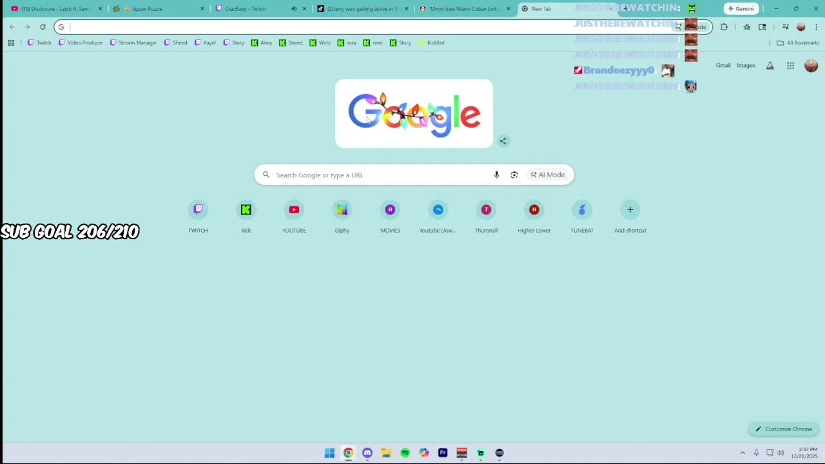
Task: Start a voice search with the microphone icon
Action: [496, 175]
